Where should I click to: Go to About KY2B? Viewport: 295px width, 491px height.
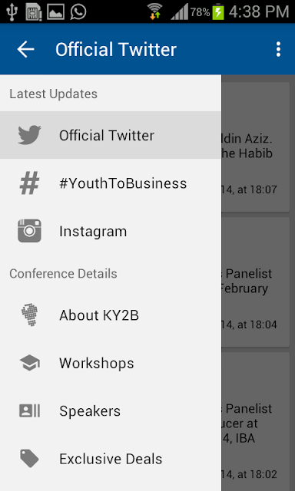pos(111,315)
